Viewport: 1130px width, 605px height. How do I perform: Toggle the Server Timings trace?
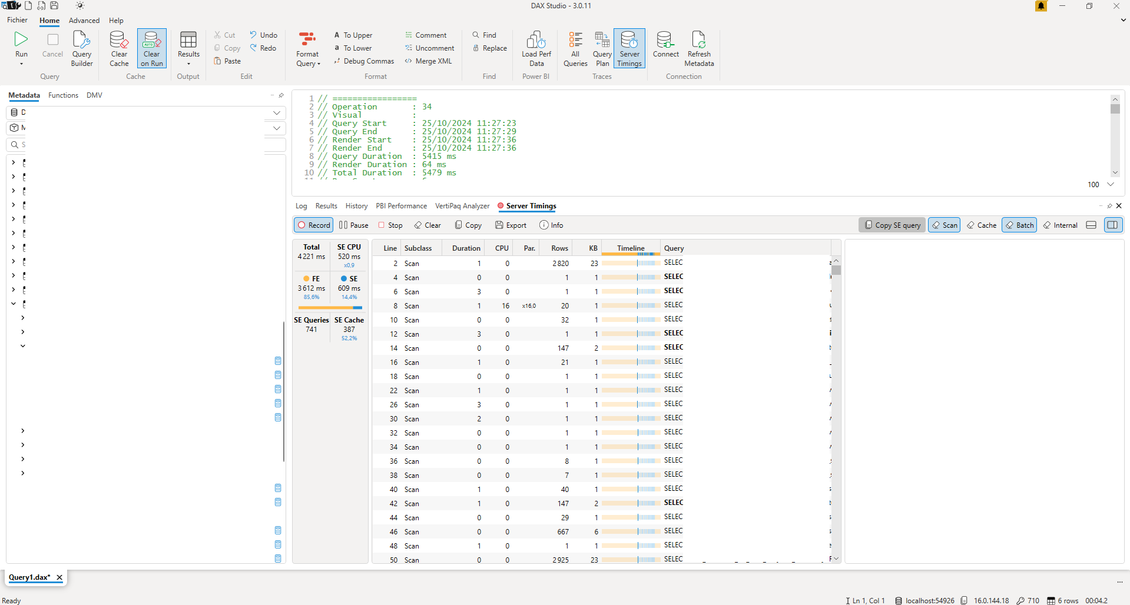point(629,49)
